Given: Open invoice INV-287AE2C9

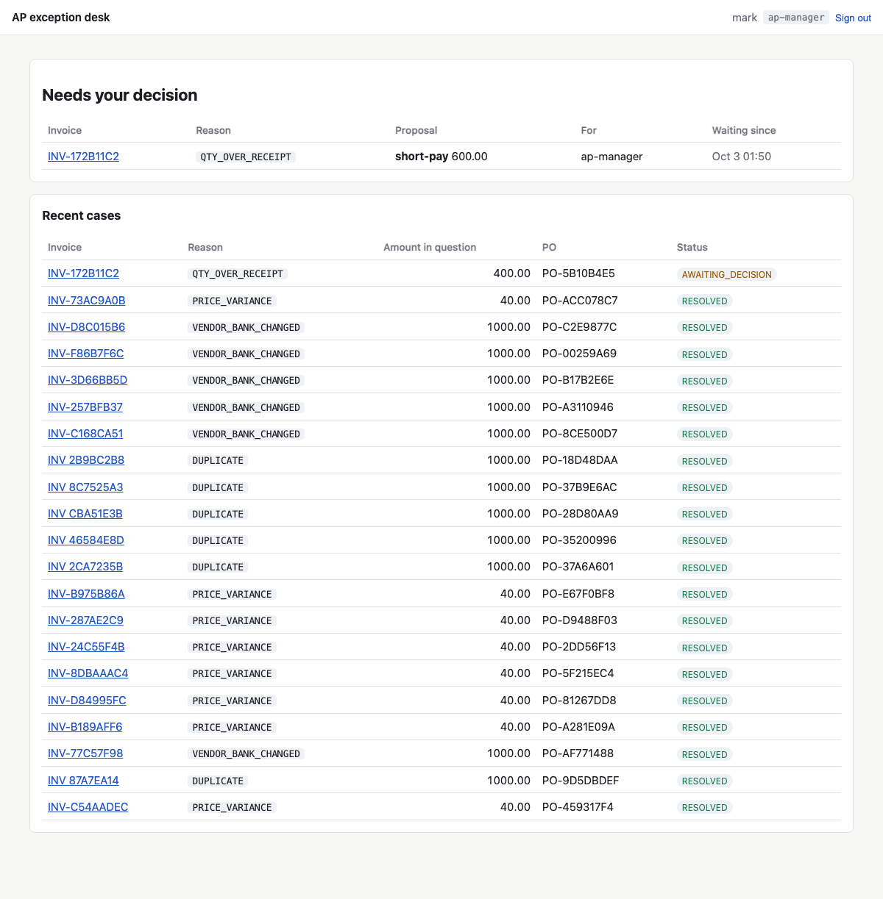Looking at the screenshot, I should 85,620.
